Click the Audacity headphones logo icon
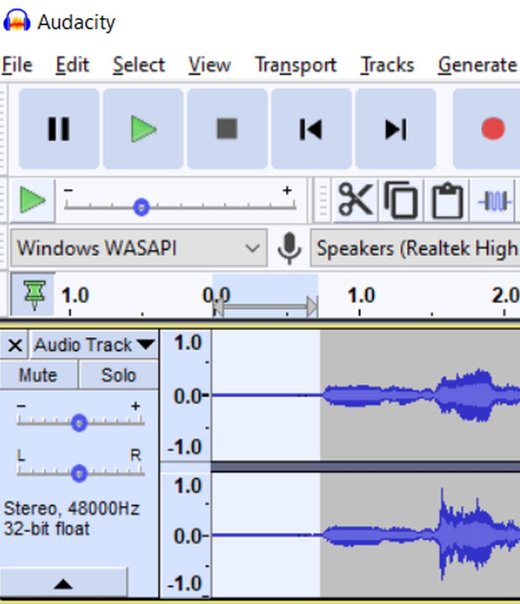 coord(17,20)
